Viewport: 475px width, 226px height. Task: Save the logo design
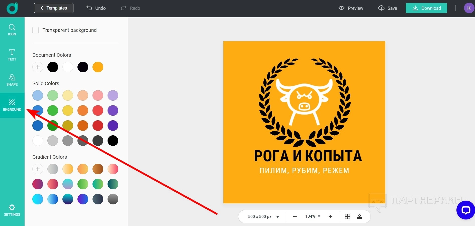pyautogui.click(x=388, y=8)
